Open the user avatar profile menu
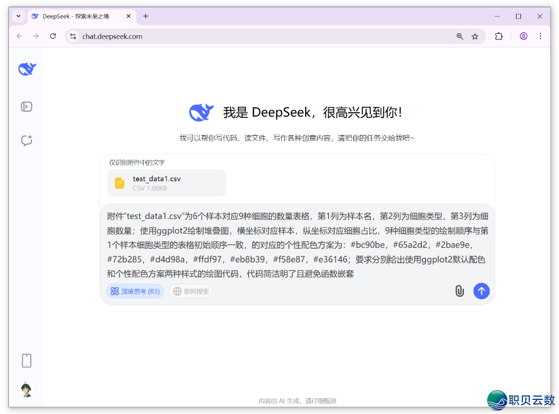This screenshot has height=414, width=559. [26, 389]
